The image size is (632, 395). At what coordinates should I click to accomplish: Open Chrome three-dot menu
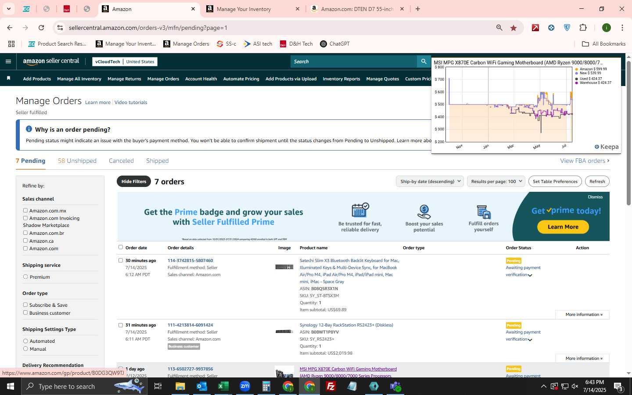point(622,28)
